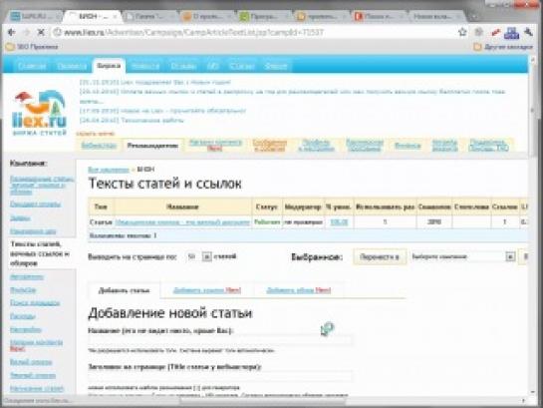This screenshot has width=543, height=408.
Task: Click the blue network extension icon
Action: pos(511,33)
